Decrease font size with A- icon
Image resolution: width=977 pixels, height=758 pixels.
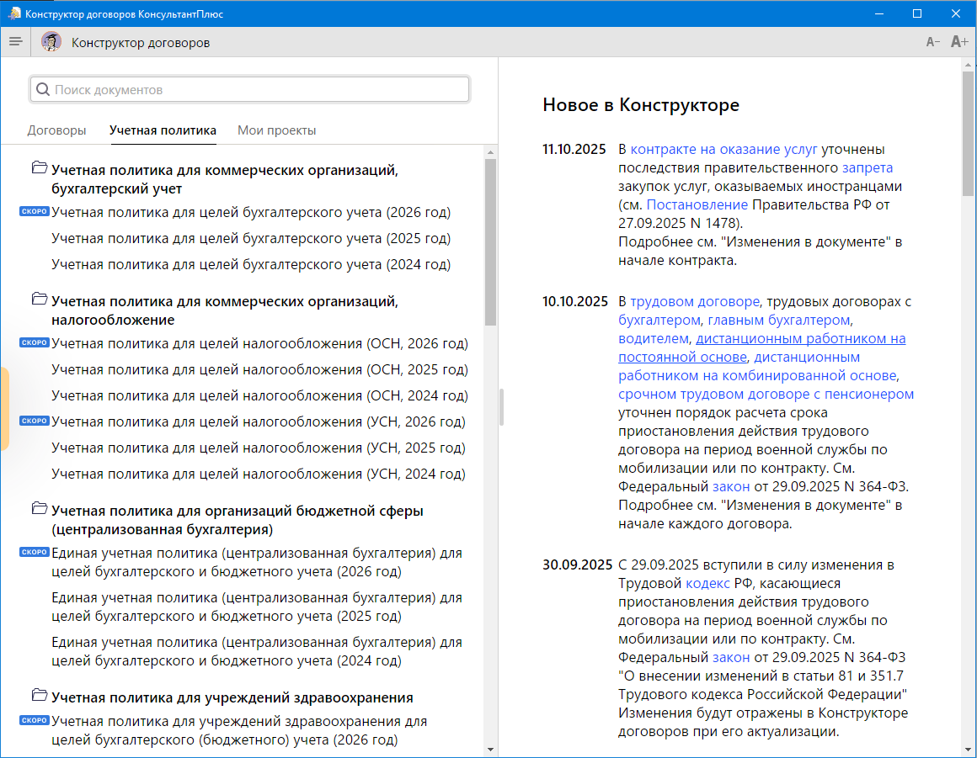point(932,42)
